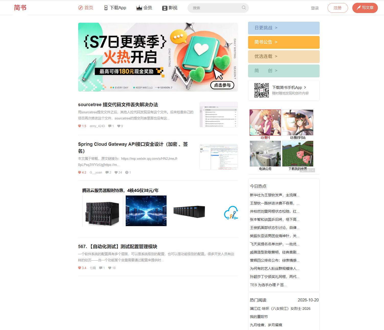This screenshot has height=330, width=384.
Task: Click the 简书 logo
Action: coord(20,8)
